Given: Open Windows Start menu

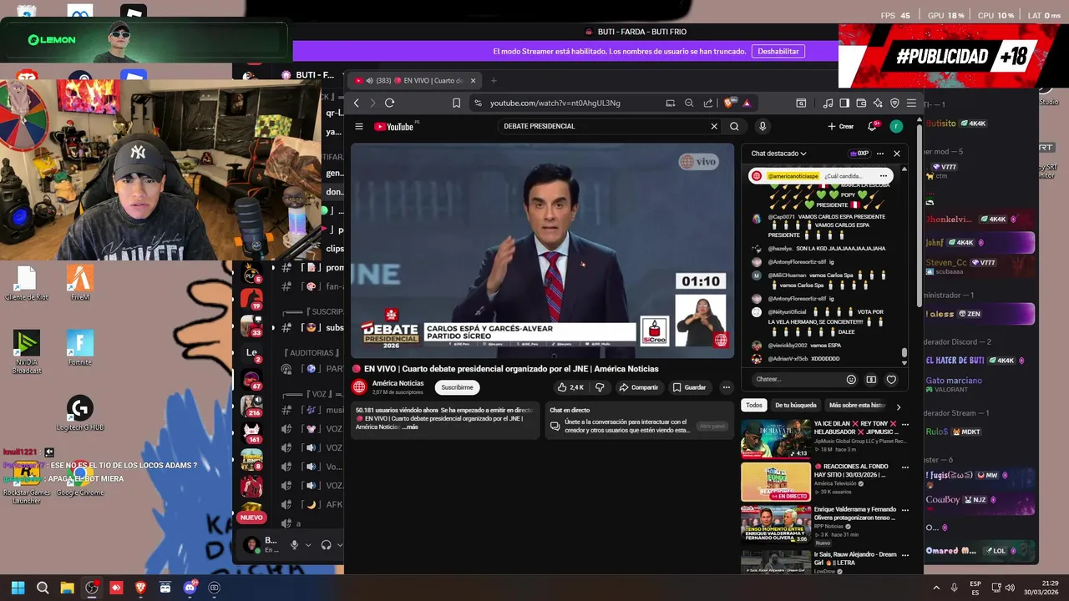Looking at the screenshot, I should (18, 588).
